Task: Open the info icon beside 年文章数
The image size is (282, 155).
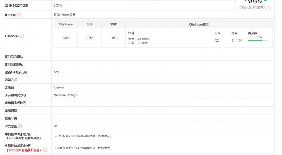Action: 20,126
